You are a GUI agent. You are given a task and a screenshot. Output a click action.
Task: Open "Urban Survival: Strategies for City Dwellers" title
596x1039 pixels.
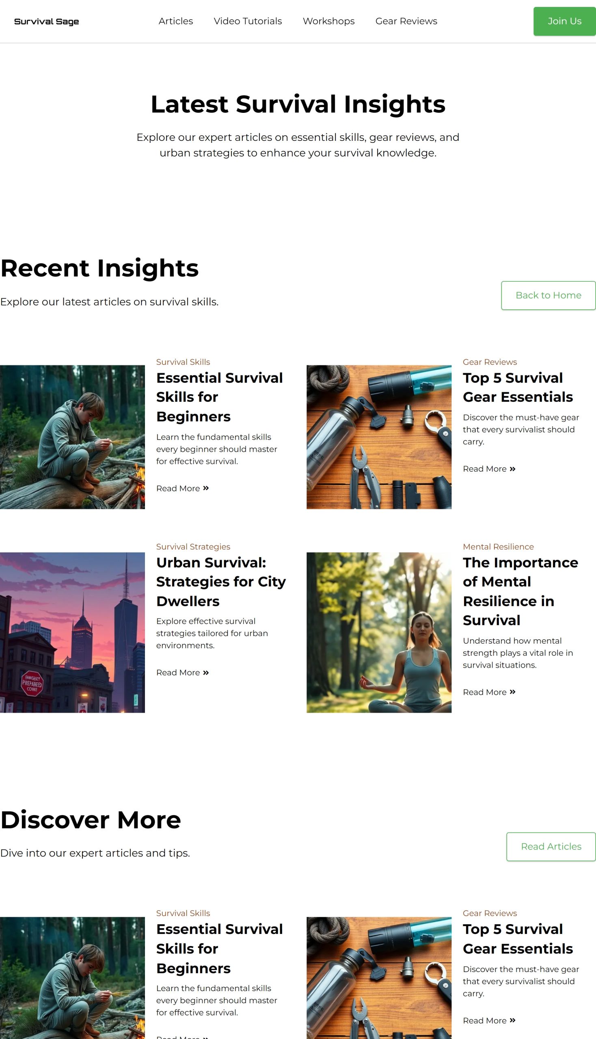(220, 582)
